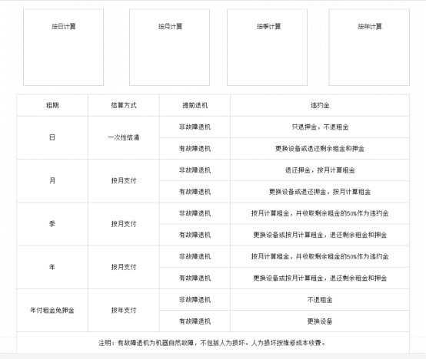
Task: Click 按月支付 in the 年 row
Action: pos(124,267)
